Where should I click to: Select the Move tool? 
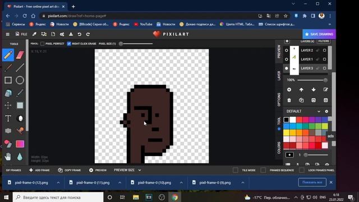pyautogui.click(x=8, y=105)
